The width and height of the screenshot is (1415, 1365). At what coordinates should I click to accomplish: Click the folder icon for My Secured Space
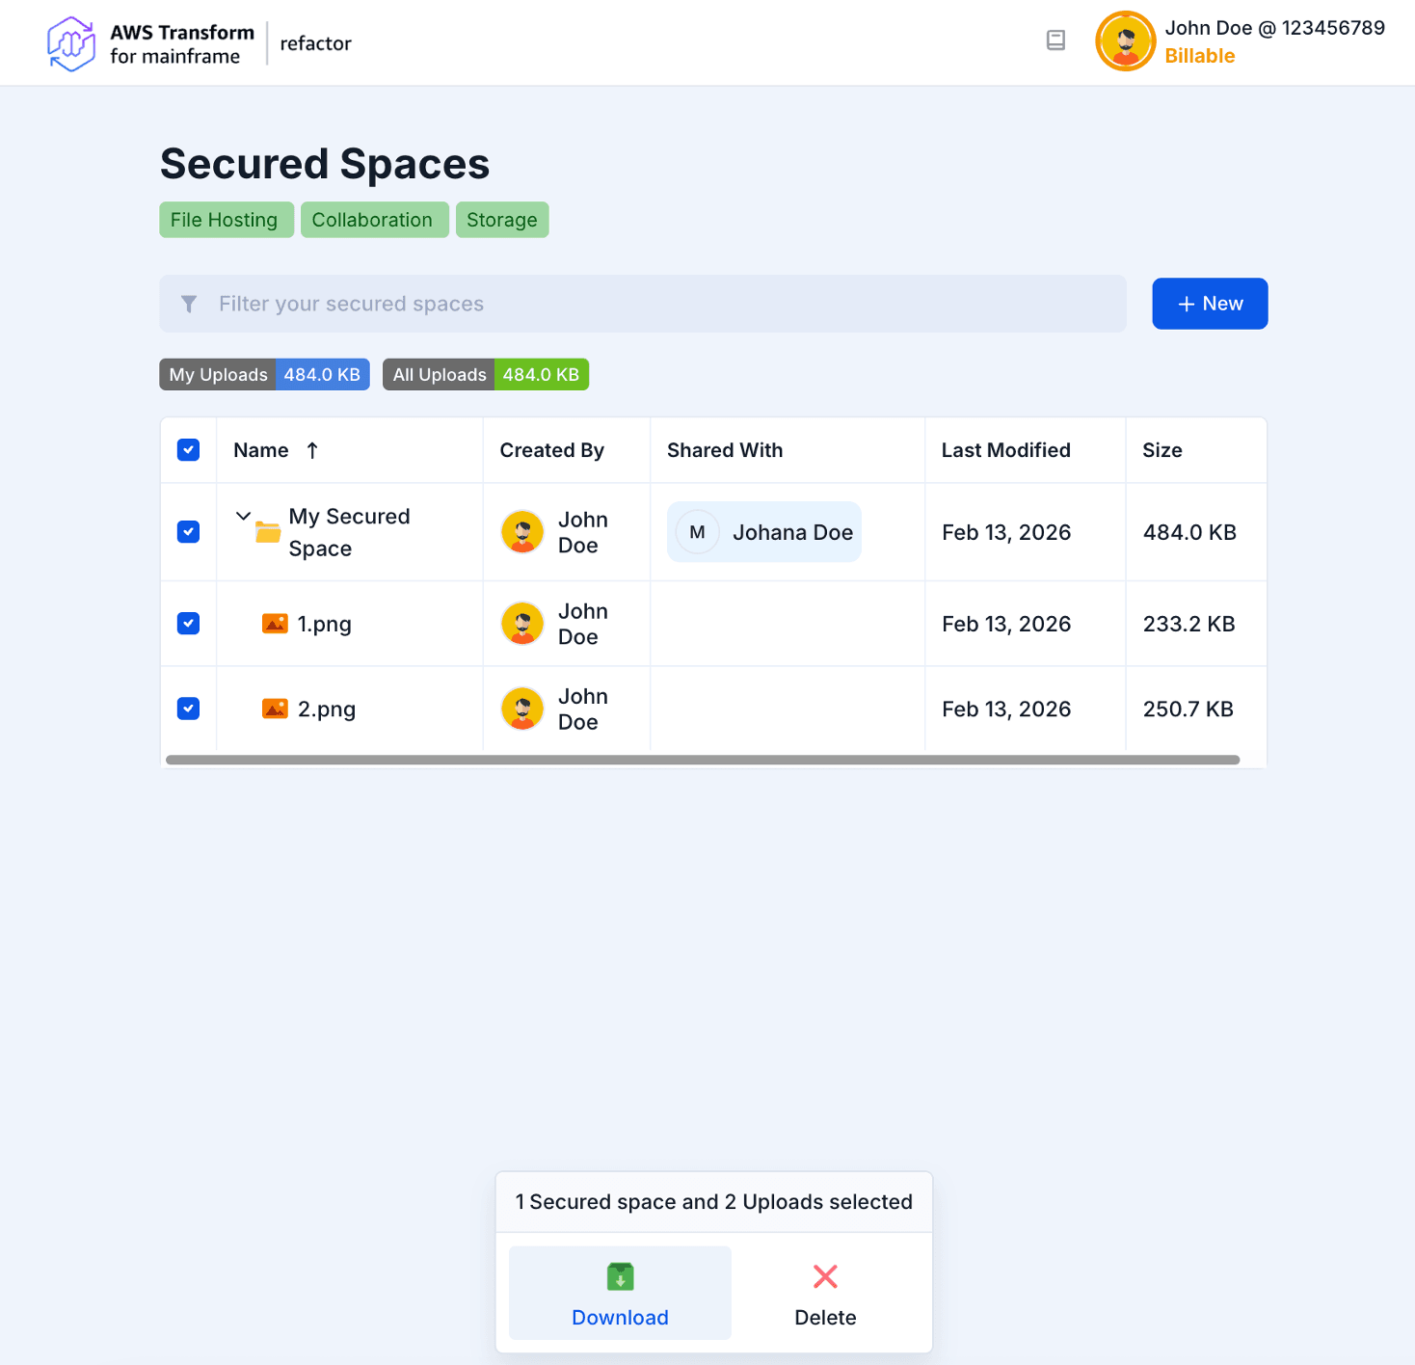(268, 532)
